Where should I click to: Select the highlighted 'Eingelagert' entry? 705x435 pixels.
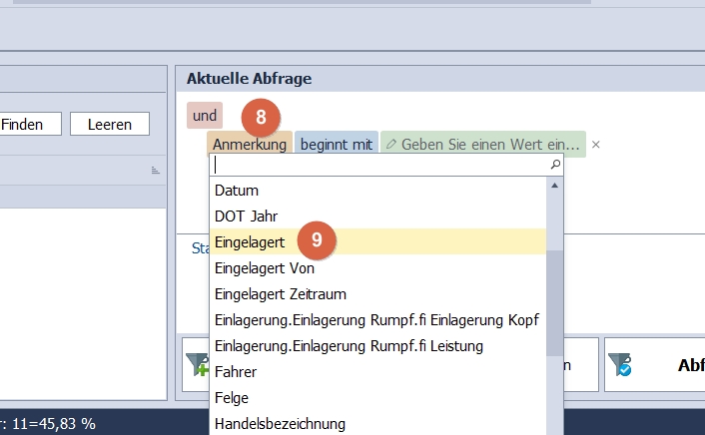(x=250, y=241)
